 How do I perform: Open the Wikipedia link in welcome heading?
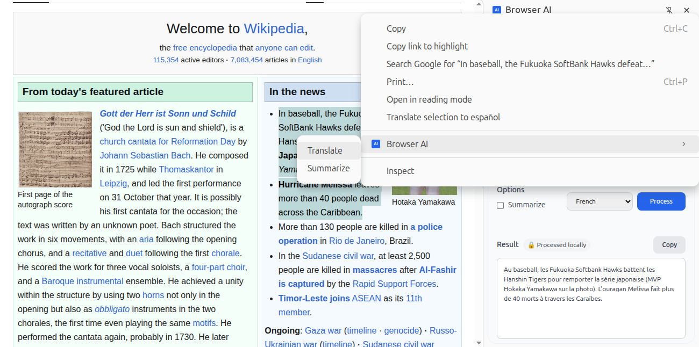point(274,28)
